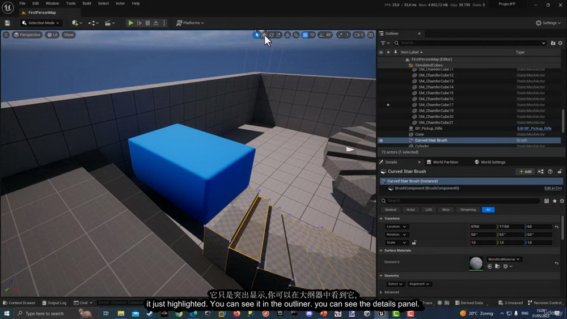Click the blueprint/hierarchy icon next to Add
Viewport: 567px width, 319px height.
(x=540, y=172)
